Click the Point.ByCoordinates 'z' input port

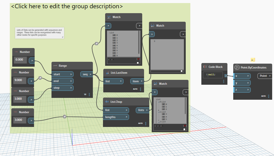[x=242, y=90]
